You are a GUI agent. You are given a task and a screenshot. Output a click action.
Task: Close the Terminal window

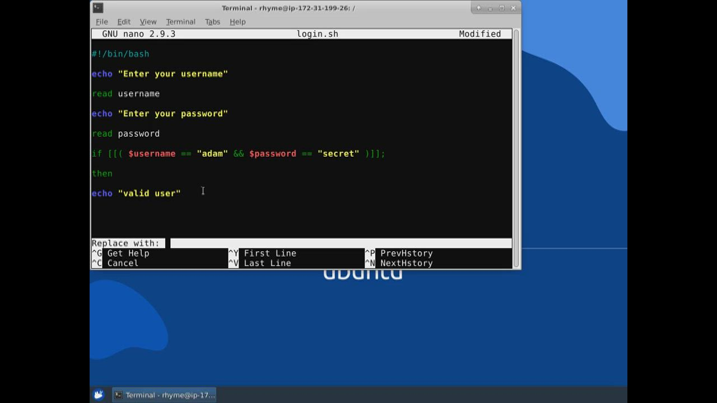tap(514, 8)
